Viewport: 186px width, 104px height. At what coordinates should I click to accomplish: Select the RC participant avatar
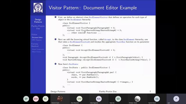[x=45, y=99]
